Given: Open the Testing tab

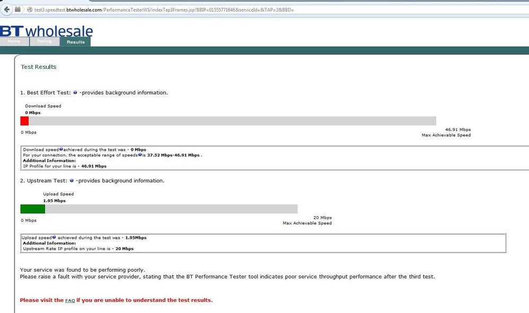Looking at the screenshot, I should 45,41.
